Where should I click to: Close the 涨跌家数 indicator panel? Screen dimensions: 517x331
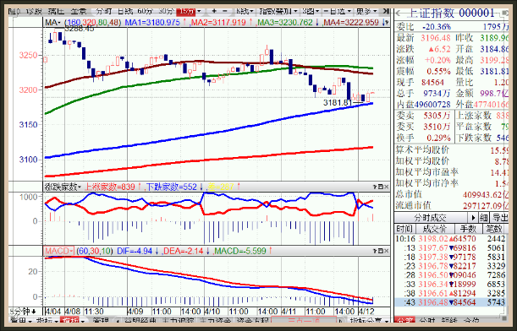pyautogui.click(x=387, y=187)
